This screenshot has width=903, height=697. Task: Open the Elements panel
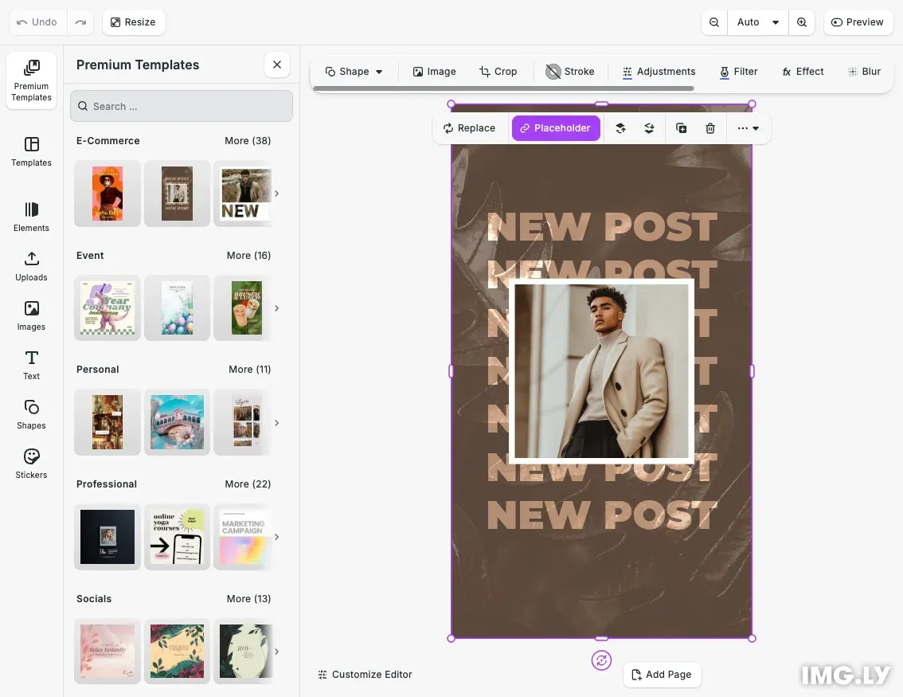pyautogui.click(x=31, y=217)
